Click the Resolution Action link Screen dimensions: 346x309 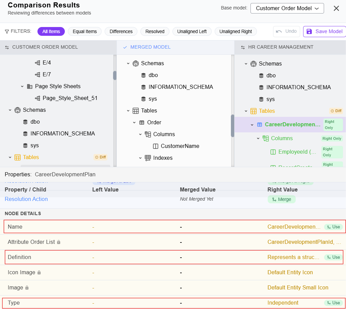point(26,199)
